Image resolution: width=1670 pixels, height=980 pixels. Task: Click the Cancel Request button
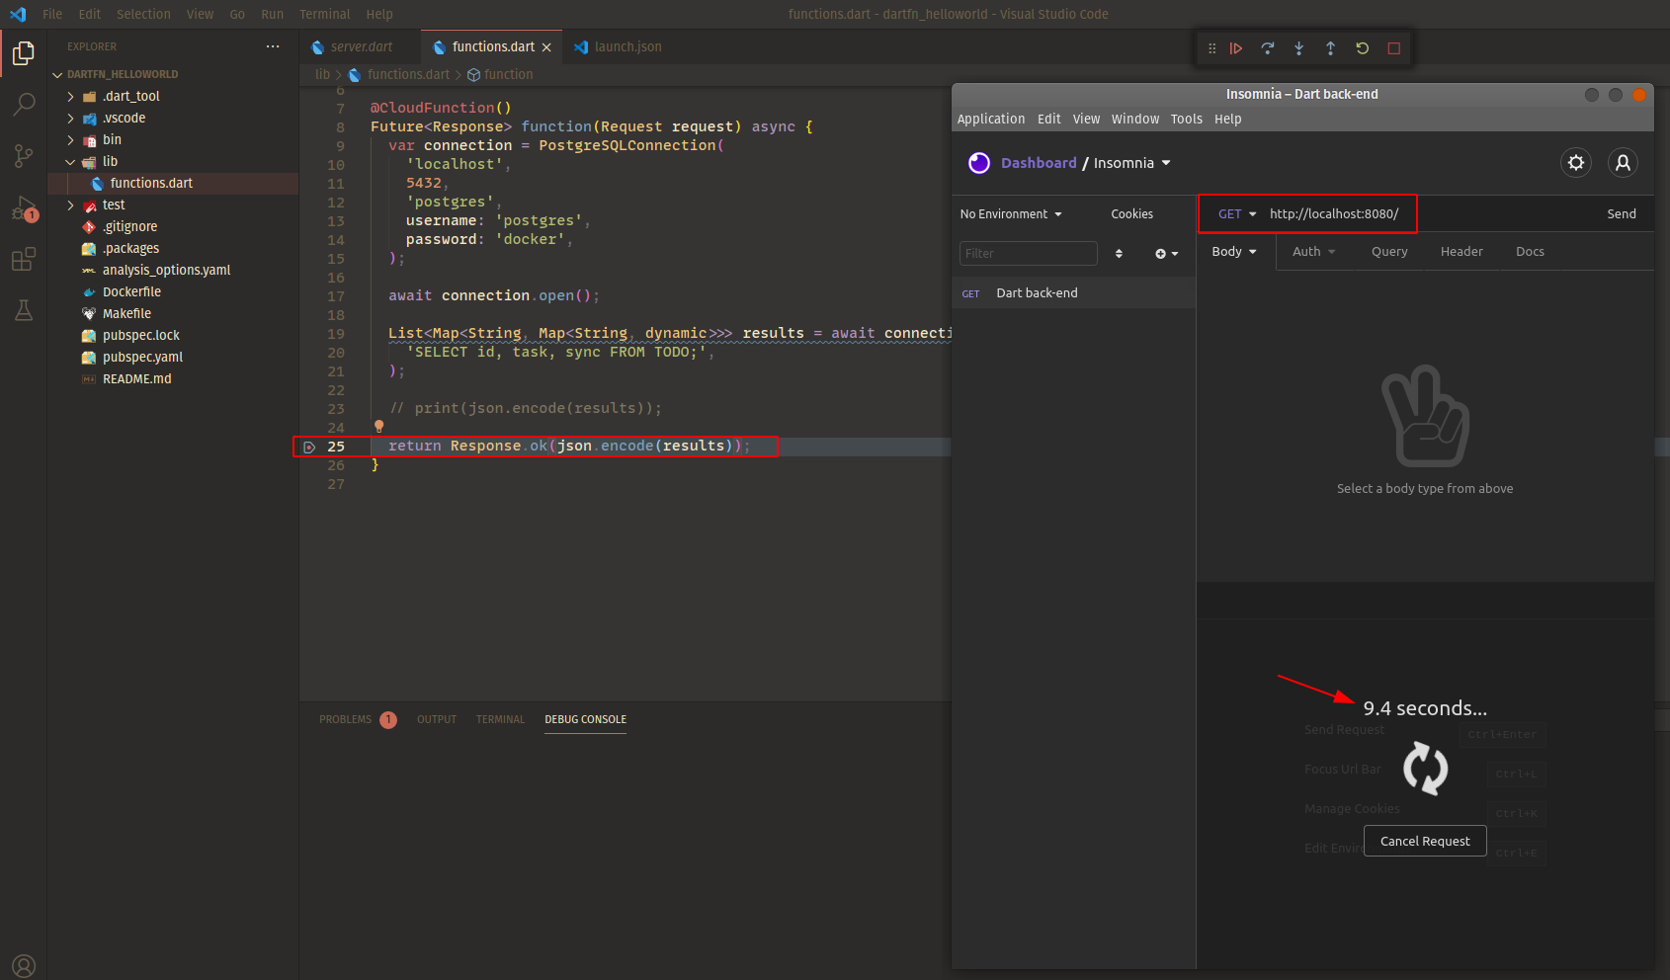click(1425, 841)
